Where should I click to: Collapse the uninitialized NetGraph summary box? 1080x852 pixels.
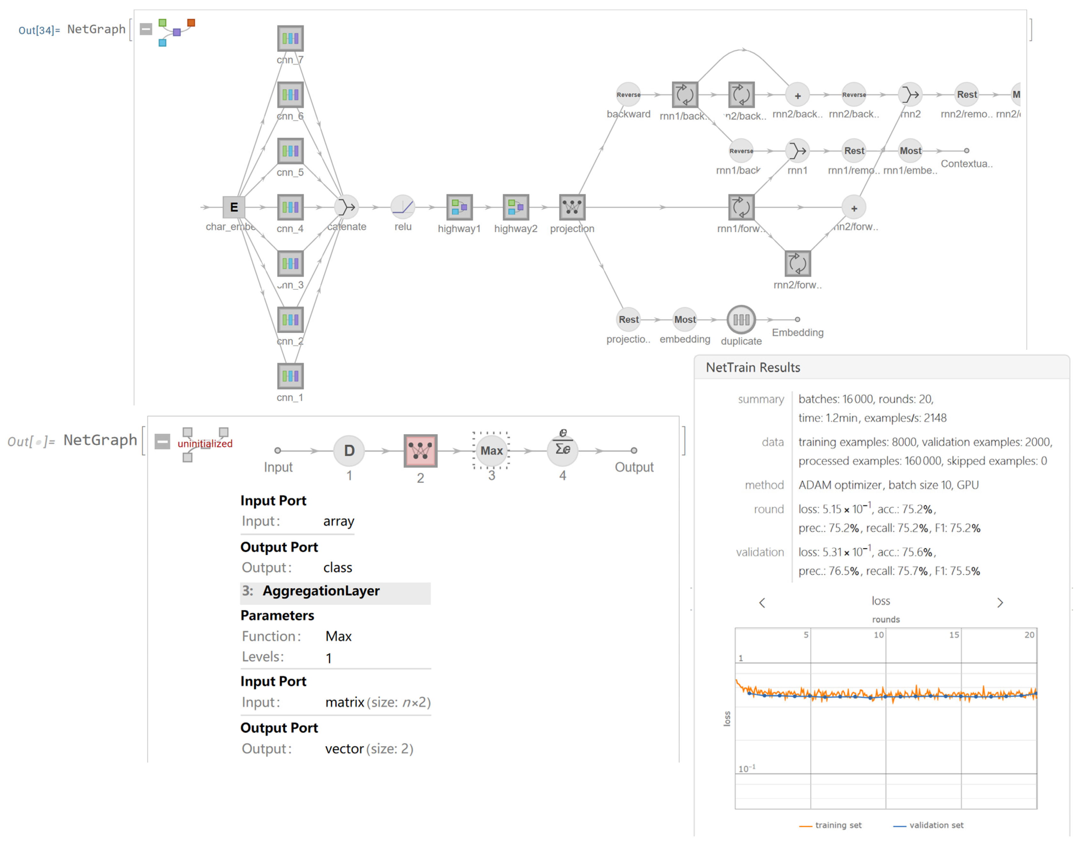click(162, 441)
